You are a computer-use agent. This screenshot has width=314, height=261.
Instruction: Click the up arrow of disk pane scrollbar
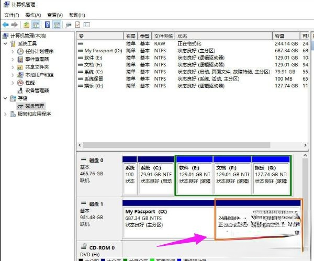305,155
